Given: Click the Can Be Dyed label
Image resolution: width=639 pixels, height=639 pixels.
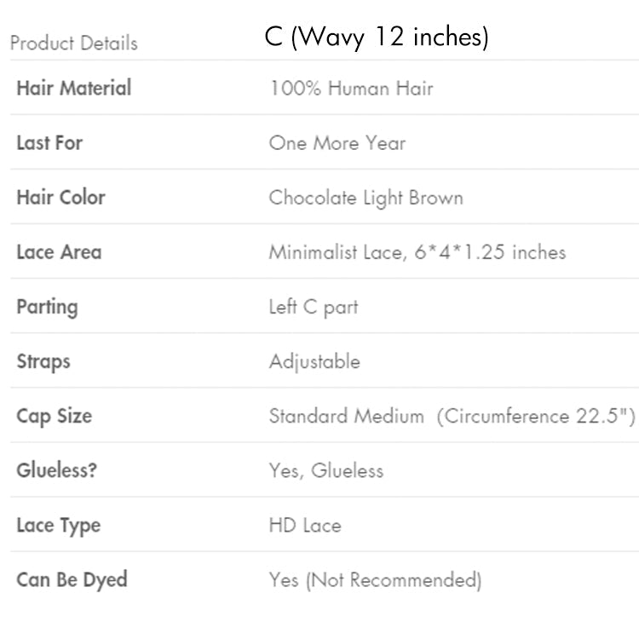Looking at the screenshot, I should pos(72,580).
